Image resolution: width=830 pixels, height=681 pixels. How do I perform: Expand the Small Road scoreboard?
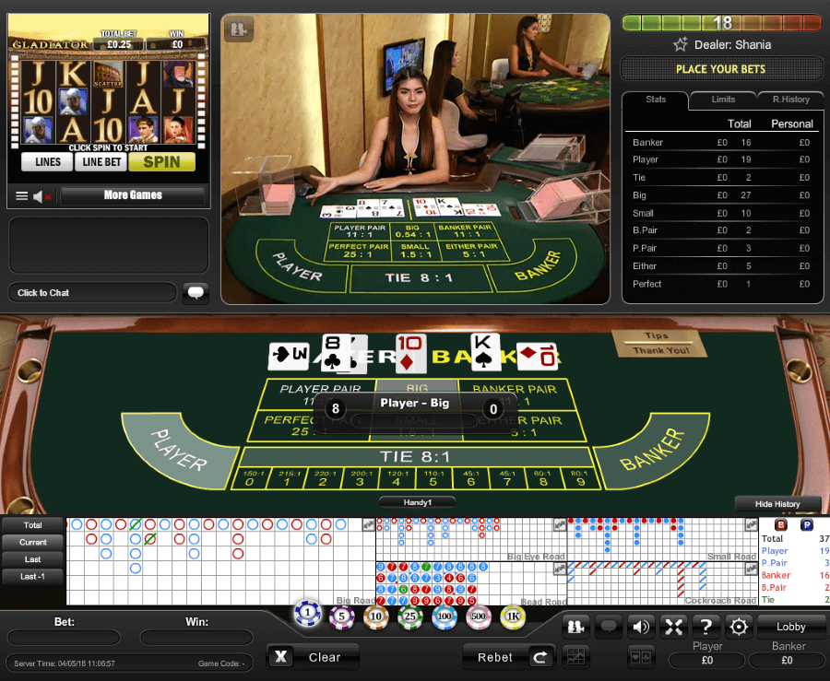tap(751, 524)
